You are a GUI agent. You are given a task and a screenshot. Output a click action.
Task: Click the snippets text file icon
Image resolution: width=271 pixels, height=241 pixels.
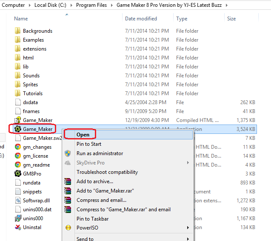click(x=18, y=191)
